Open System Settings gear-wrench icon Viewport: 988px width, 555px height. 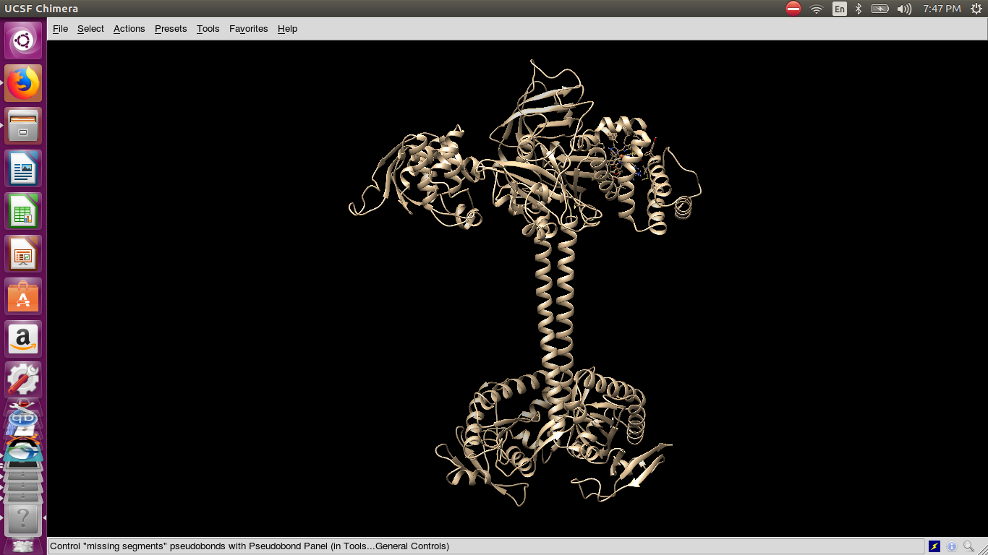pos(24,379)
